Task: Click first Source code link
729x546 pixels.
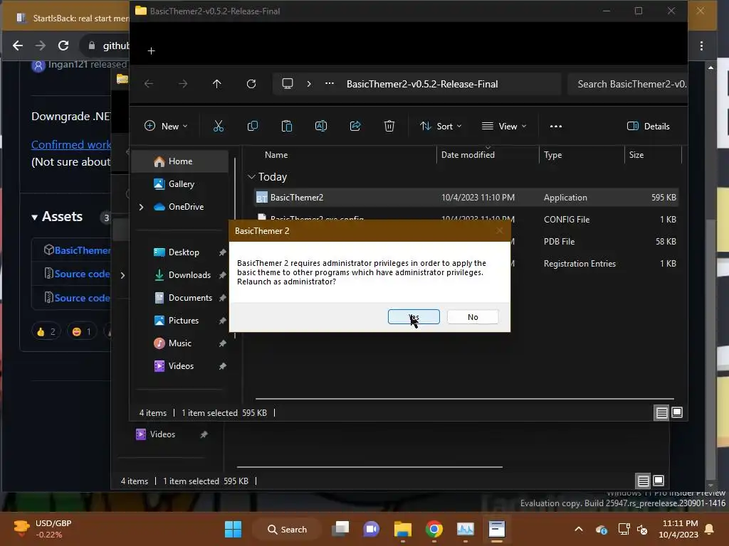Action: tap(83, 274)
